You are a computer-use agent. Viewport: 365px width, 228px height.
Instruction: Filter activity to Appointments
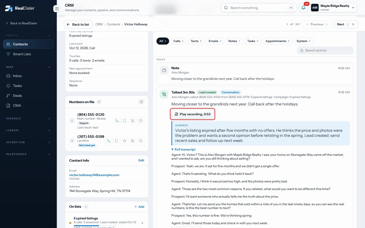click(277, 41)
